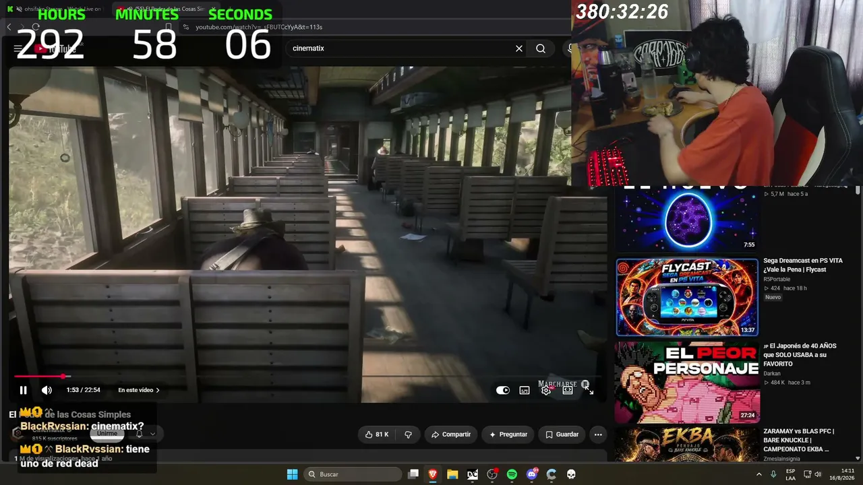The image size is (863, 485).
Task: Open 'ZARAMAY vs BLAS PFC' video title
Action: pos(799,440)
